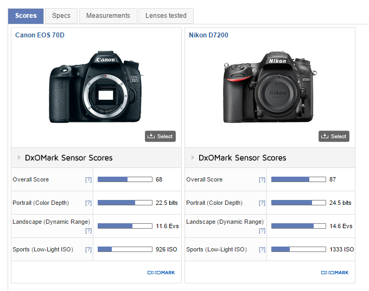View the Lenses tested tab
369x291 pixels.
coord(166,16)
